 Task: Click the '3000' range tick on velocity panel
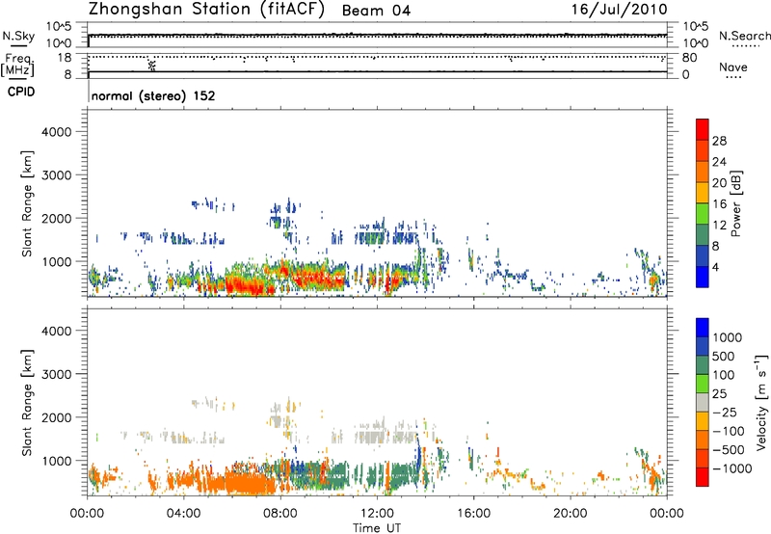(x=57, y=374)
